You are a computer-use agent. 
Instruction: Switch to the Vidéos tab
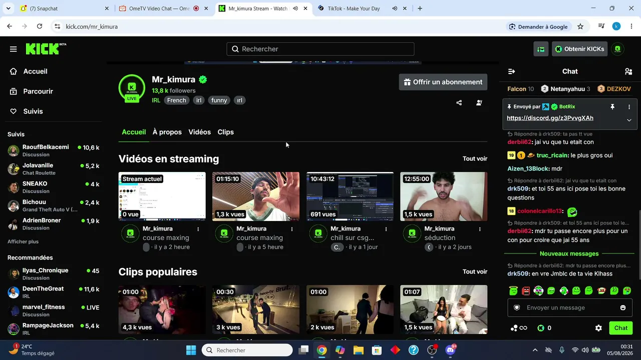click(x=199, y=132)
